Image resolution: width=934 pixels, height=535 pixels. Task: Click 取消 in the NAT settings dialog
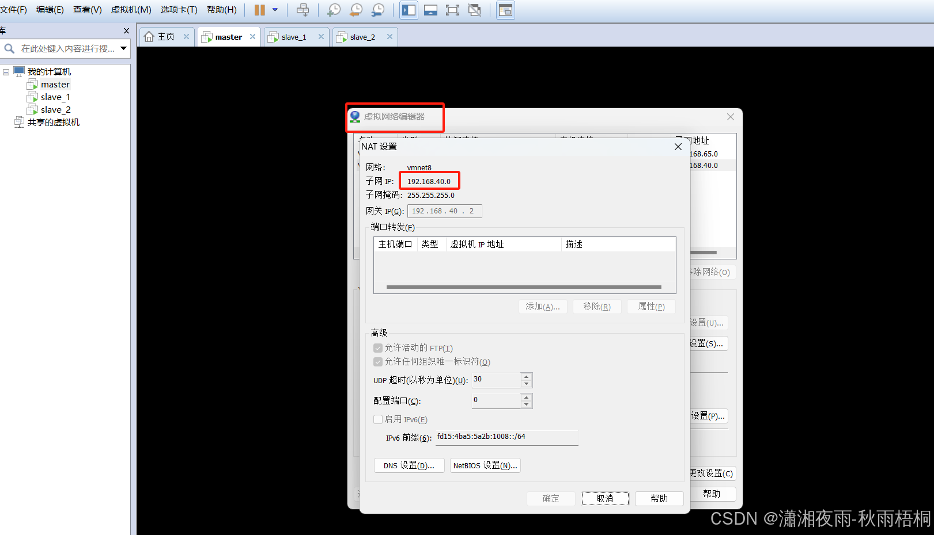605,498
